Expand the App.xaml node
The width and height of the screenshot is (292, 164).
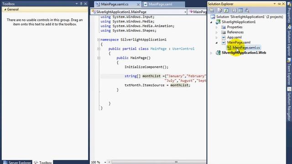pyautogui.click(x=217, y=37)
